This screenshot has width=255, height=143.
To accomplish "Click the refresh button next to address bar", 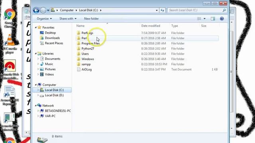I will [x=162, y=10].
